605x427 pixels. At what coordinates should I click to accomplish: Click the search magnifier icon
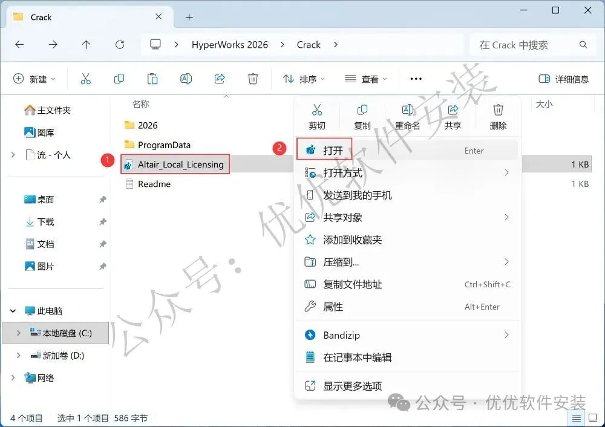(x=583, y=45)
